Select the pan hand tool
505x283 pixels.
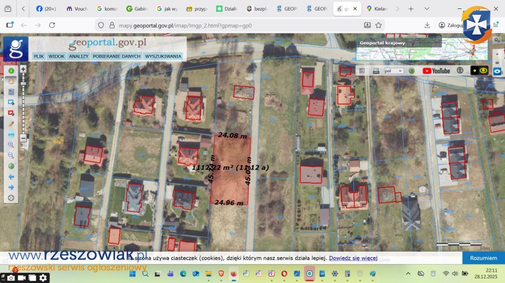tap(11, 82)
